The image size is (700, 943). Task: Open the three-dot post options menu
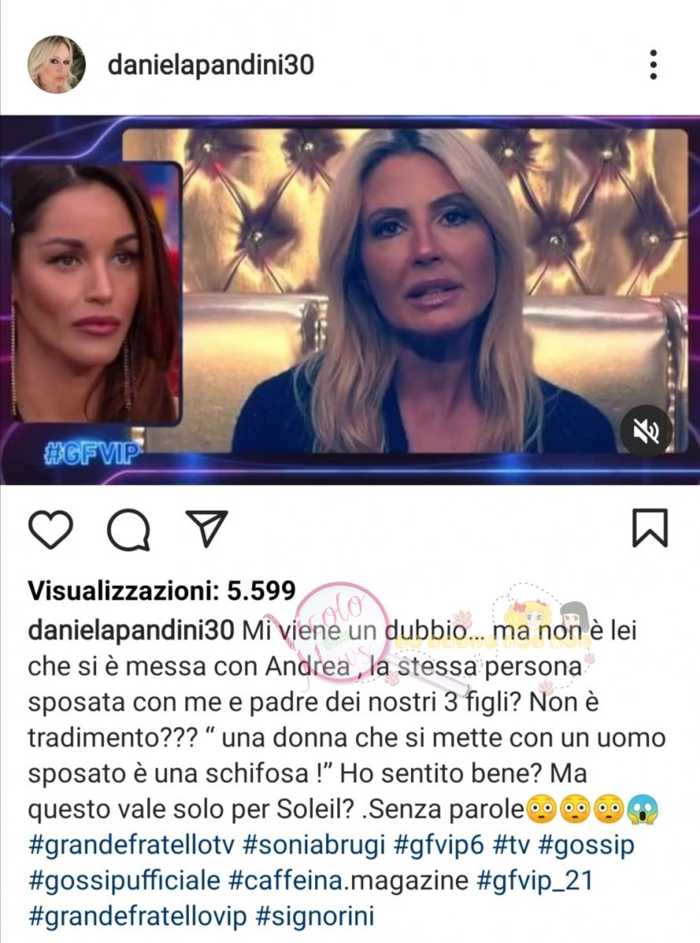click(653, 64)
